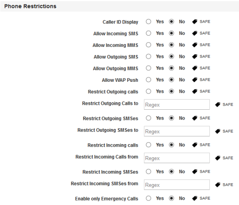
Task: Click the tag icon for Restrict Outgoing SMSes to
Action: pyautogui.click(x=218, y=131)
